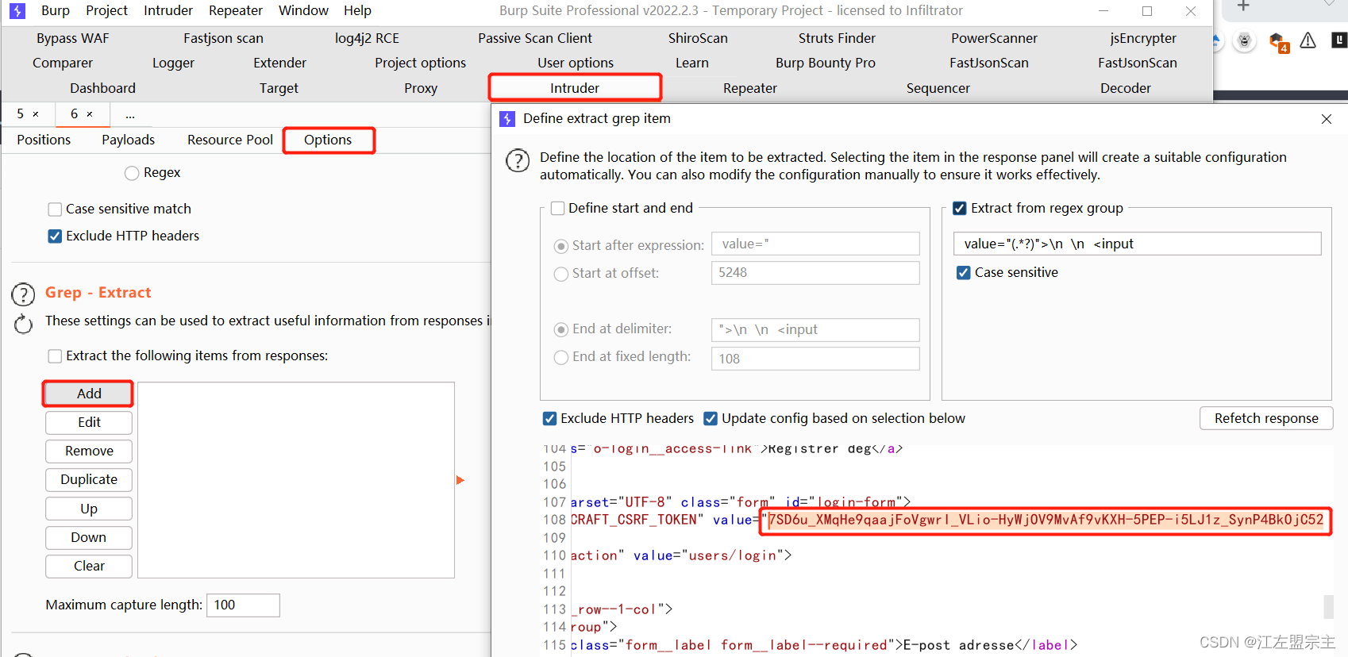Image resolution: width=1348 pixels, height=657 pixels.
Task: Toggle the Case sensitive checkbox in dialog
Action: click(963, 273)
